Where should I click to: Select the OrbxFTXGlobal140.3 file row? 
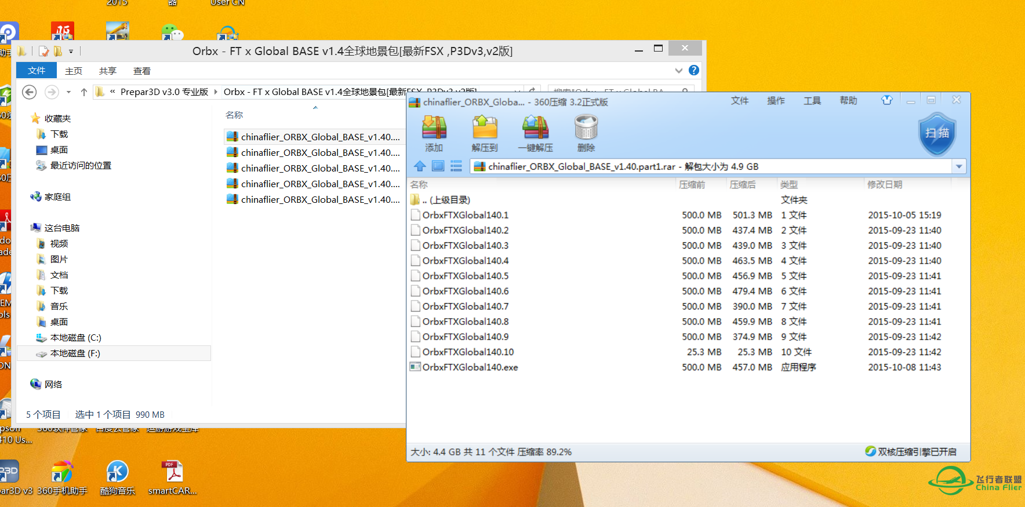688,245
